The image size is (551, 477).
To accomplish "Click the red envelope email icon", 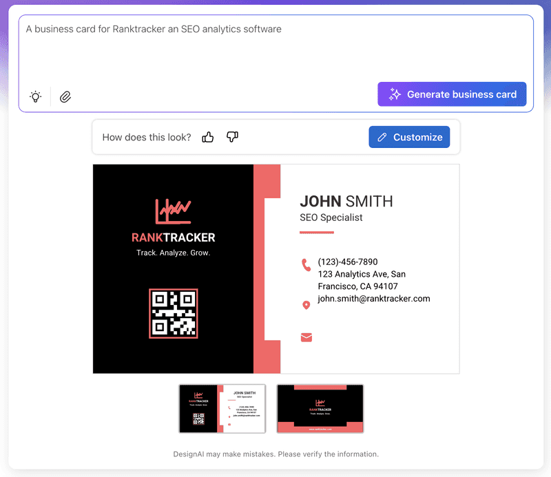I will tap(306, 337).
